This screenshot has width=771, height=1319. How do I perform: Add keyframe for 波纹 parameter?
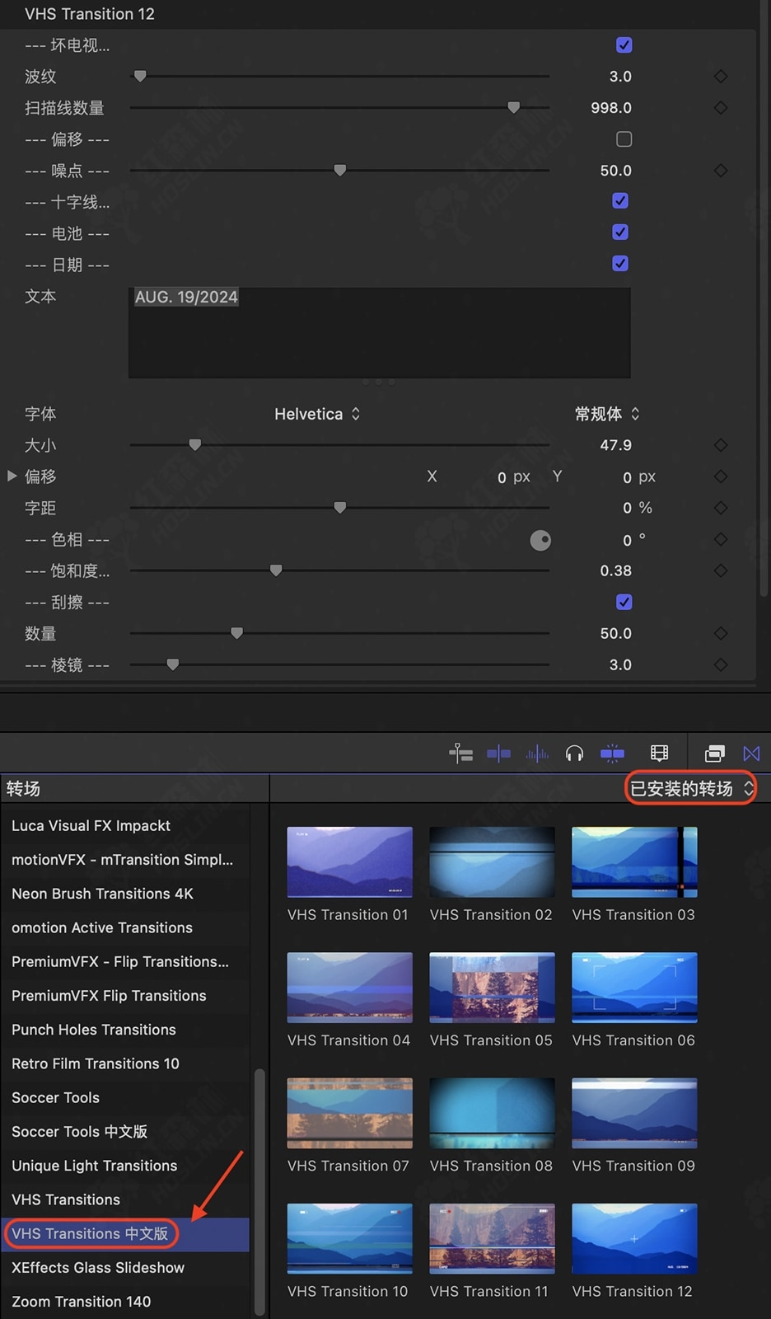tap(721, 76)
